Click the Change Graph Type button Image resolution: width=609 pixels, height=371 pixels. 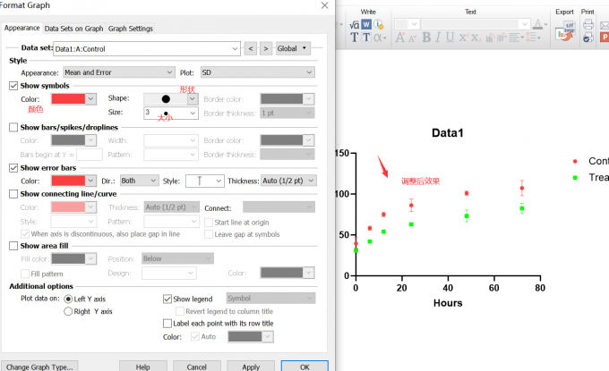tap(39, 367)
